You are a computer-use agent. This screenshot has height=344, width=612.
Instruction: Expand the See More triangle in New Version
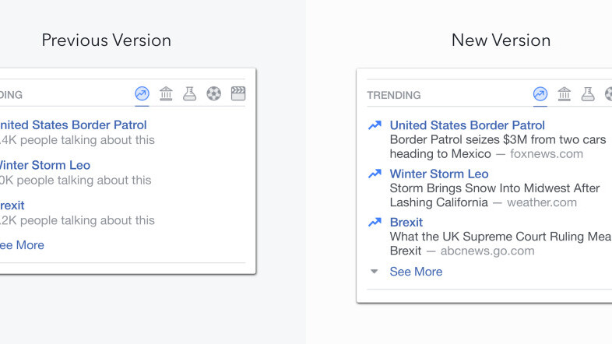pyautogui.click(x=375, y=272)
